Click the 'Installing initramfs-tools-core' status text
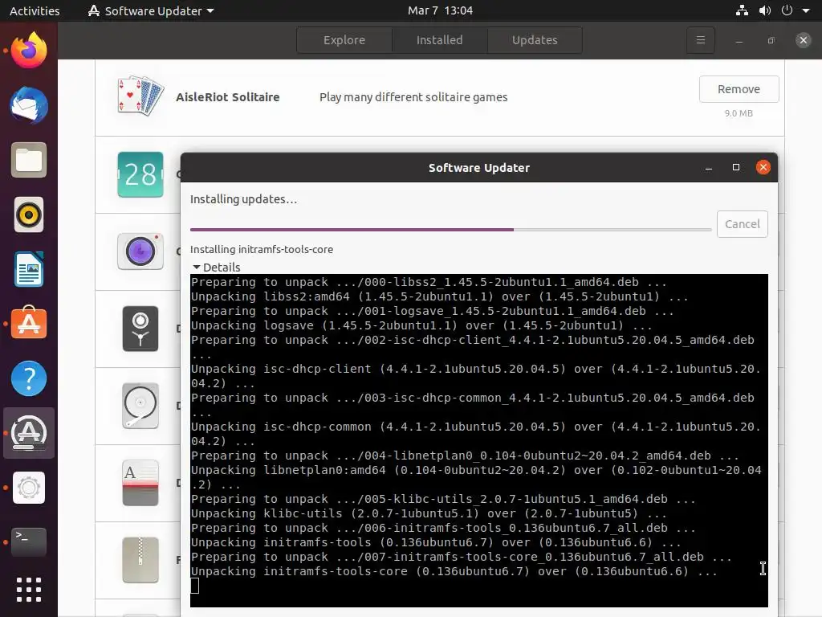This screenshot has height=617, width=822. (x=262, y=249)
